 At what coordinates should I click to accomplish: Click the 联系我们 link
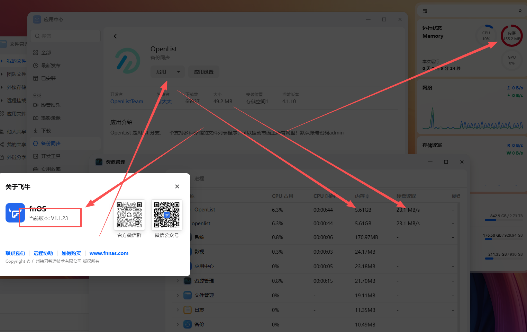tap(15, 253)
